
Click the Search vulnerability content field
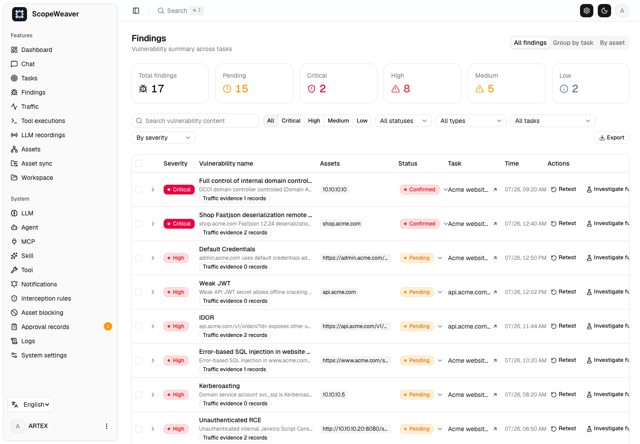coord(196,121)
